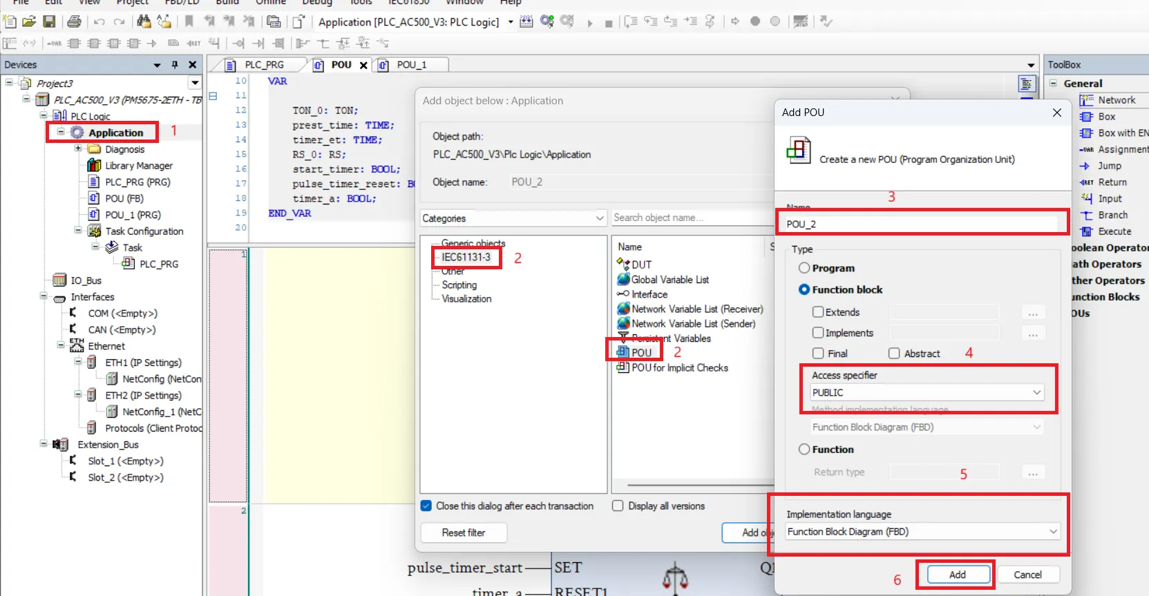
Task: Click the Input icon in ToolBox
Action: (x=1087, y=199)
